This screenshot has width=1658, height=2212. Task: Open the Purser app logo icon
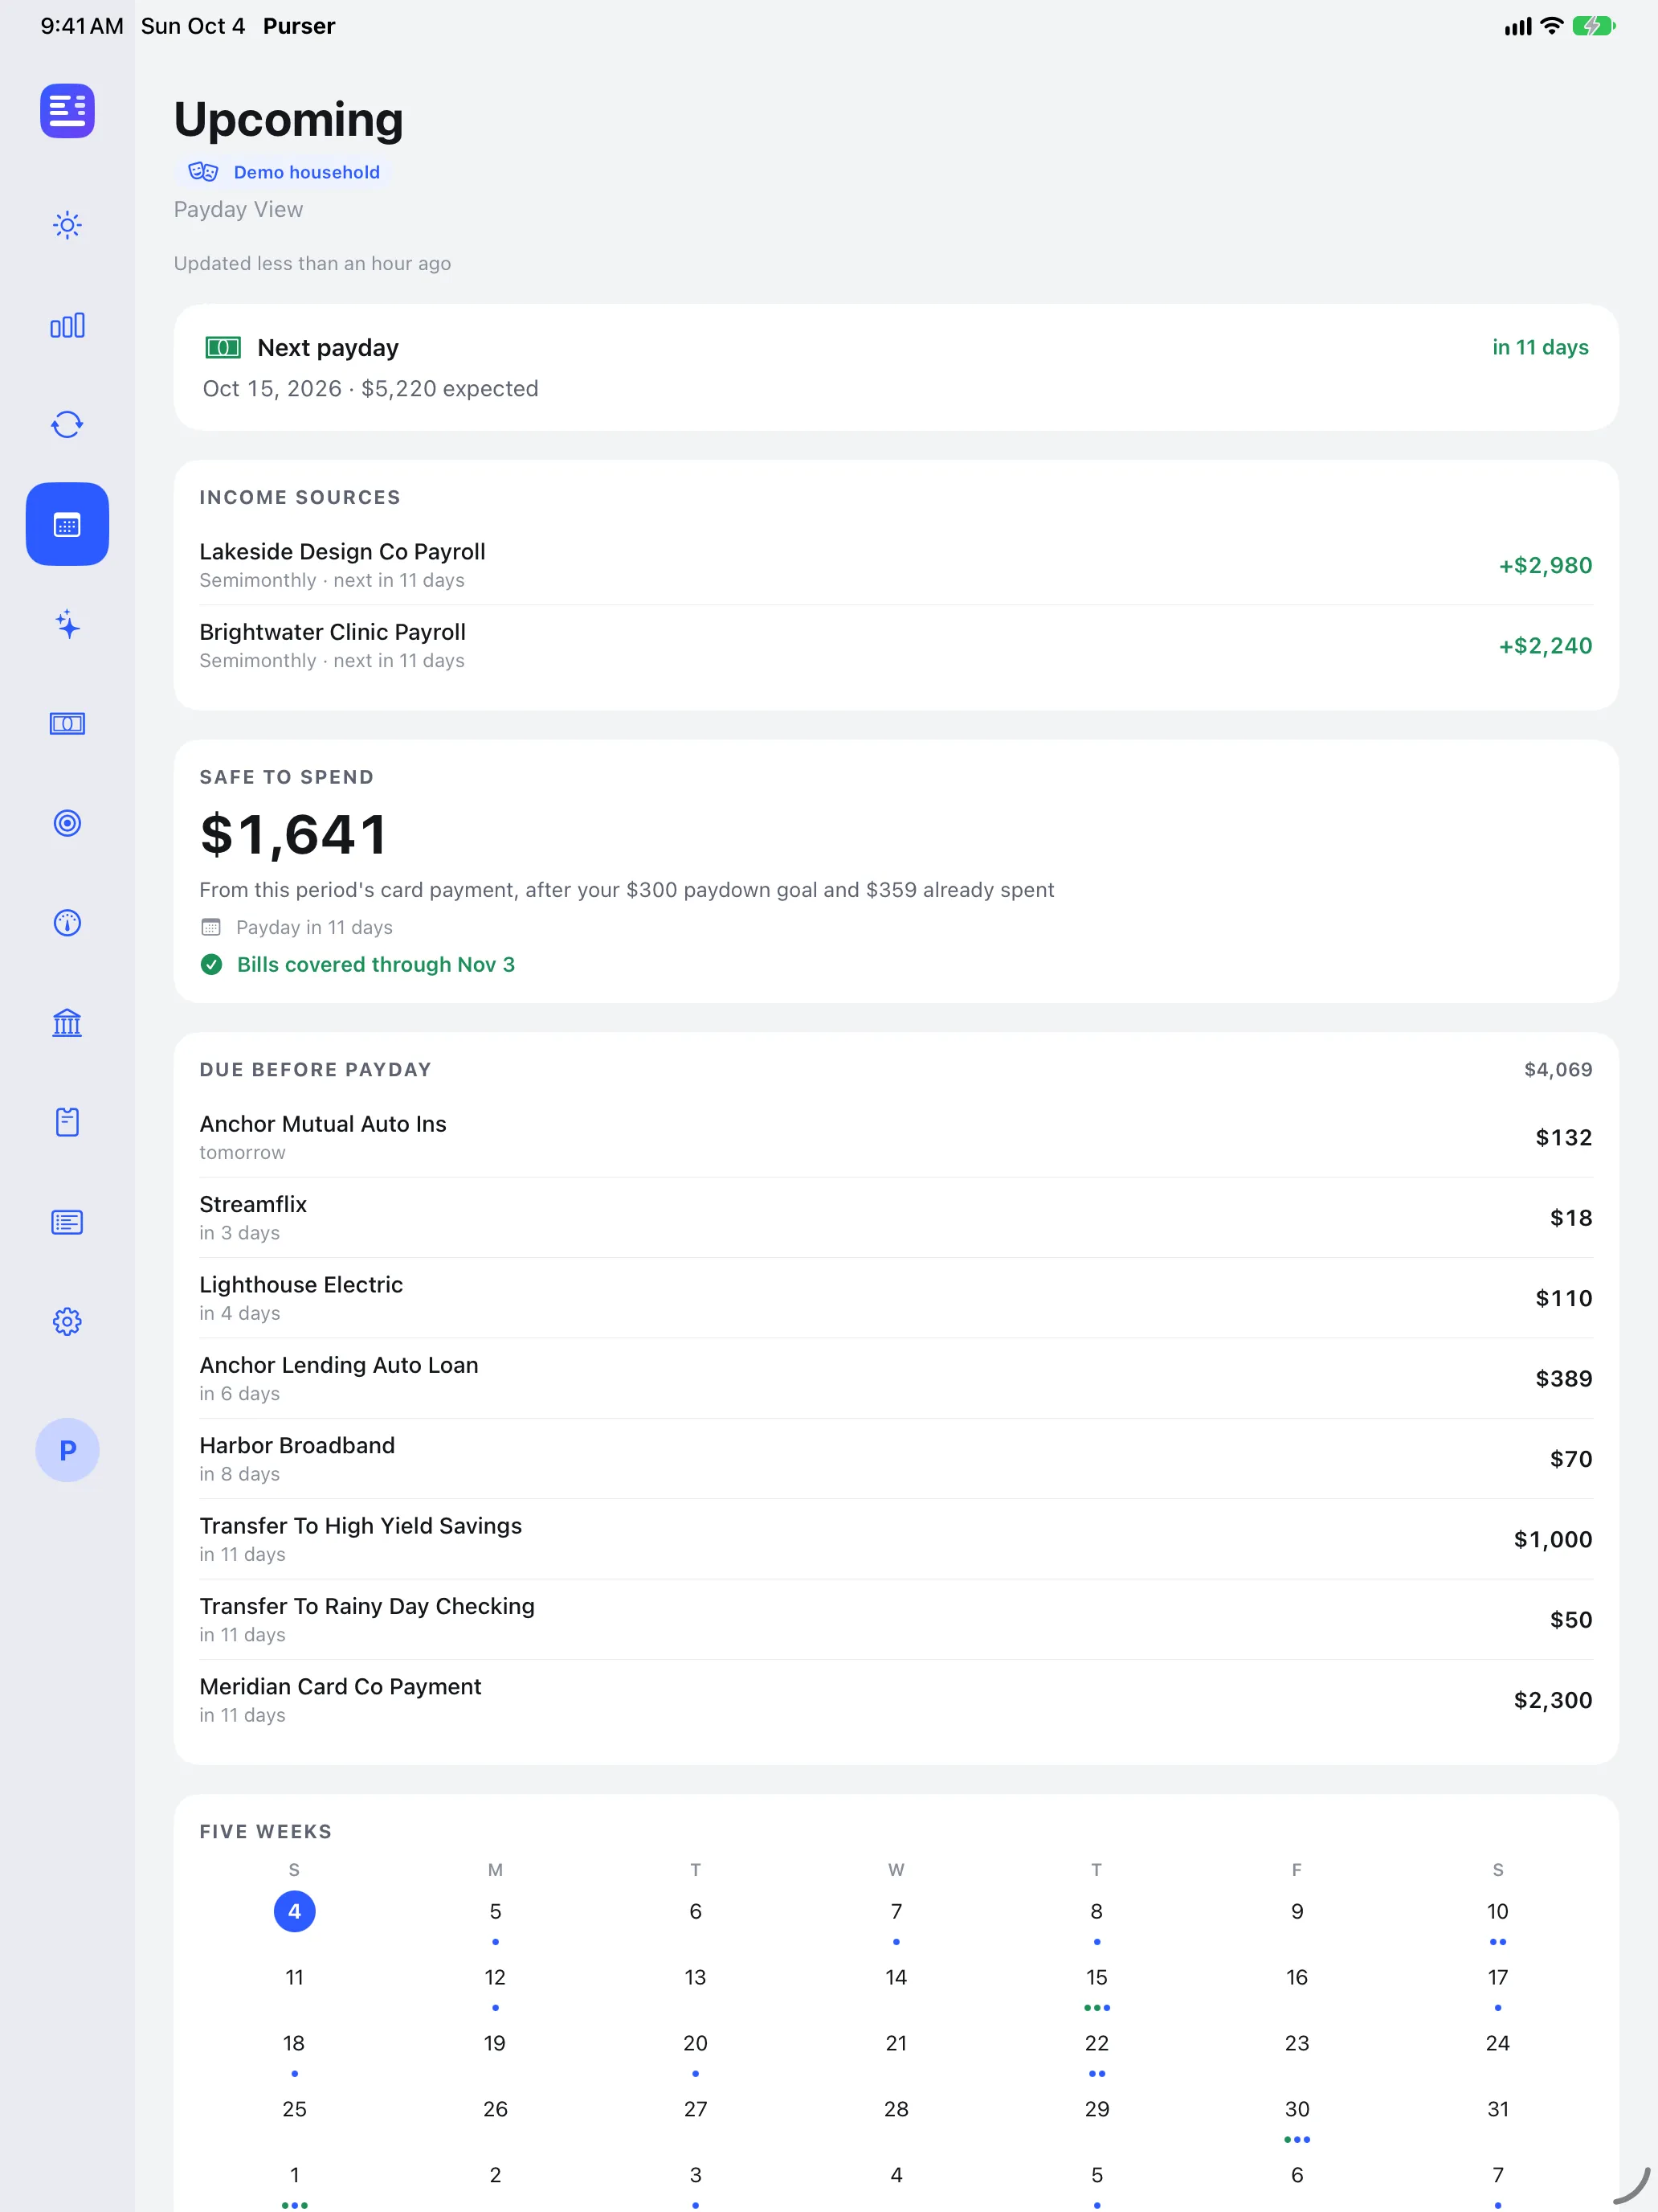tap(67, 110)
